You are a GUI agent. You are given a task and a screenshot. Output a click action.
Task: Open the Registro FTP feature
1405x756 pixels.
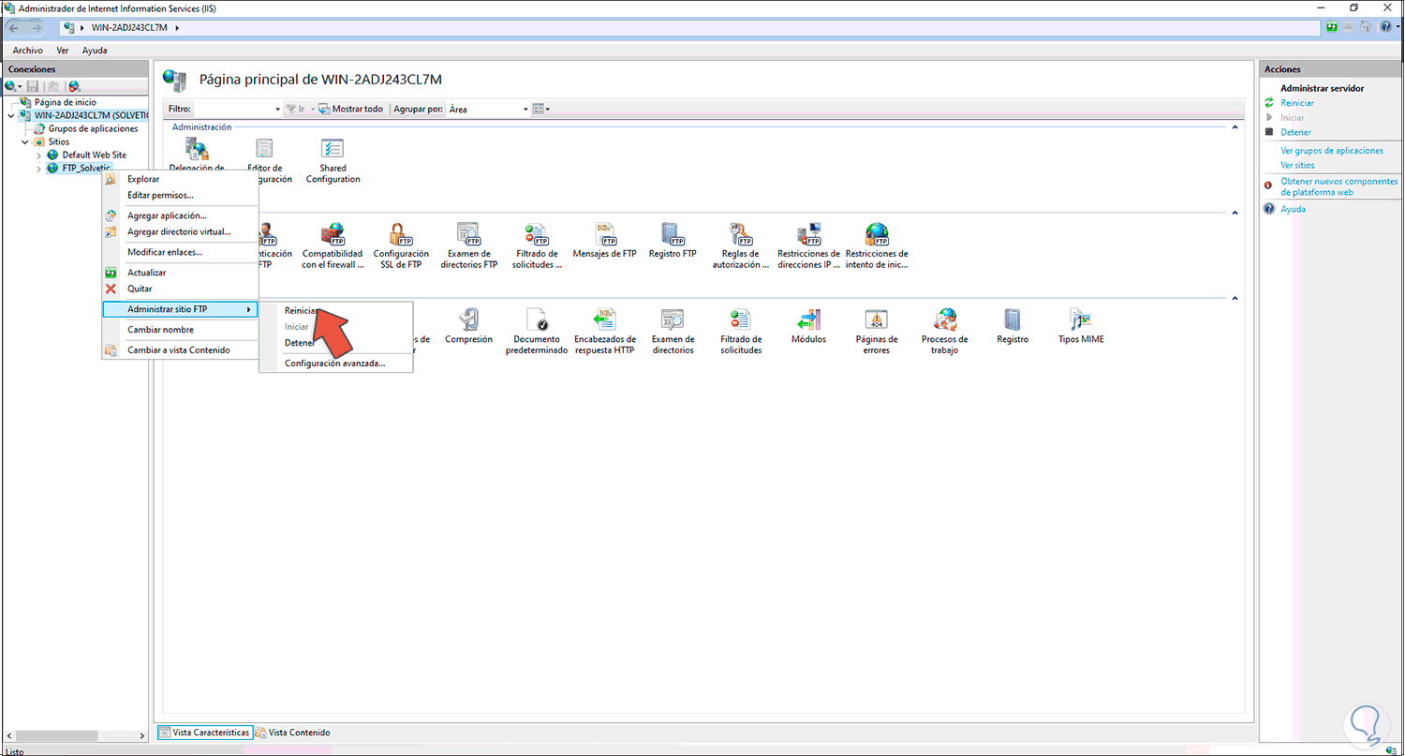(673, 241)
